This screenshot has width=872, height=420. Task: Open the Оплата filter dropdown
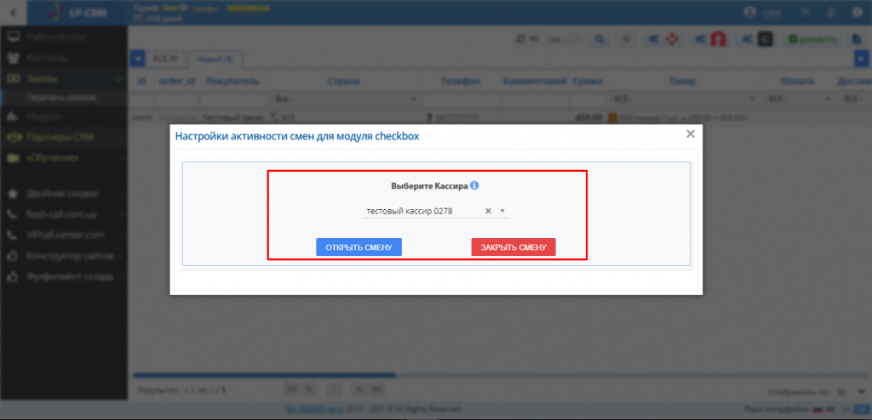point(797,100)
